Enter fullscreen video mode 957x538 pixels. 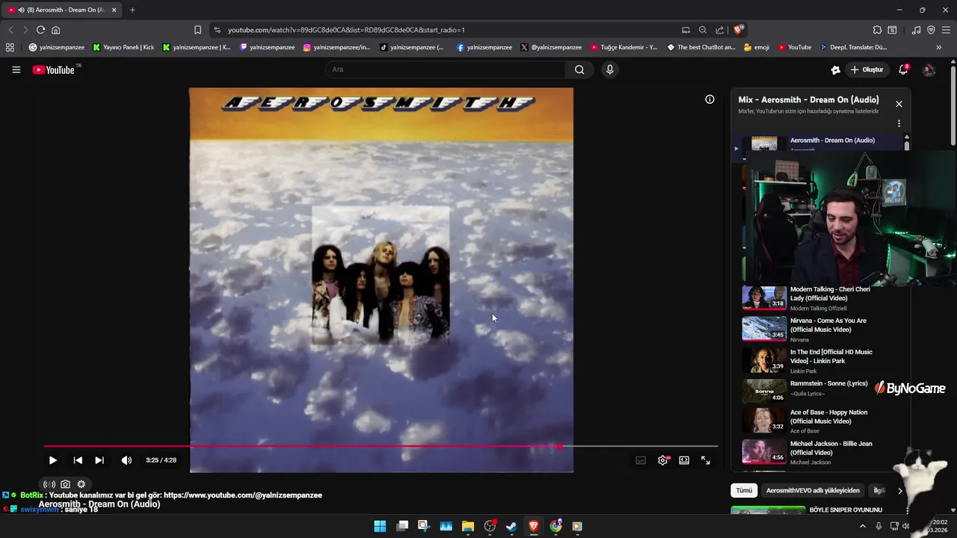click(706, 460)
